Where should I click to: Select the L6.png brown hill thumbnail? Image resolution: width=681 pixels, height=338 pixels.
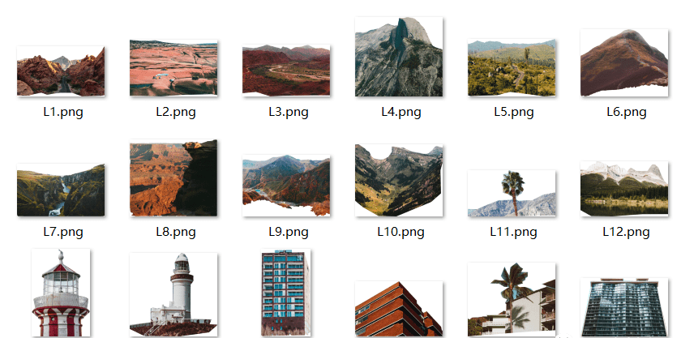pos(624,62)
